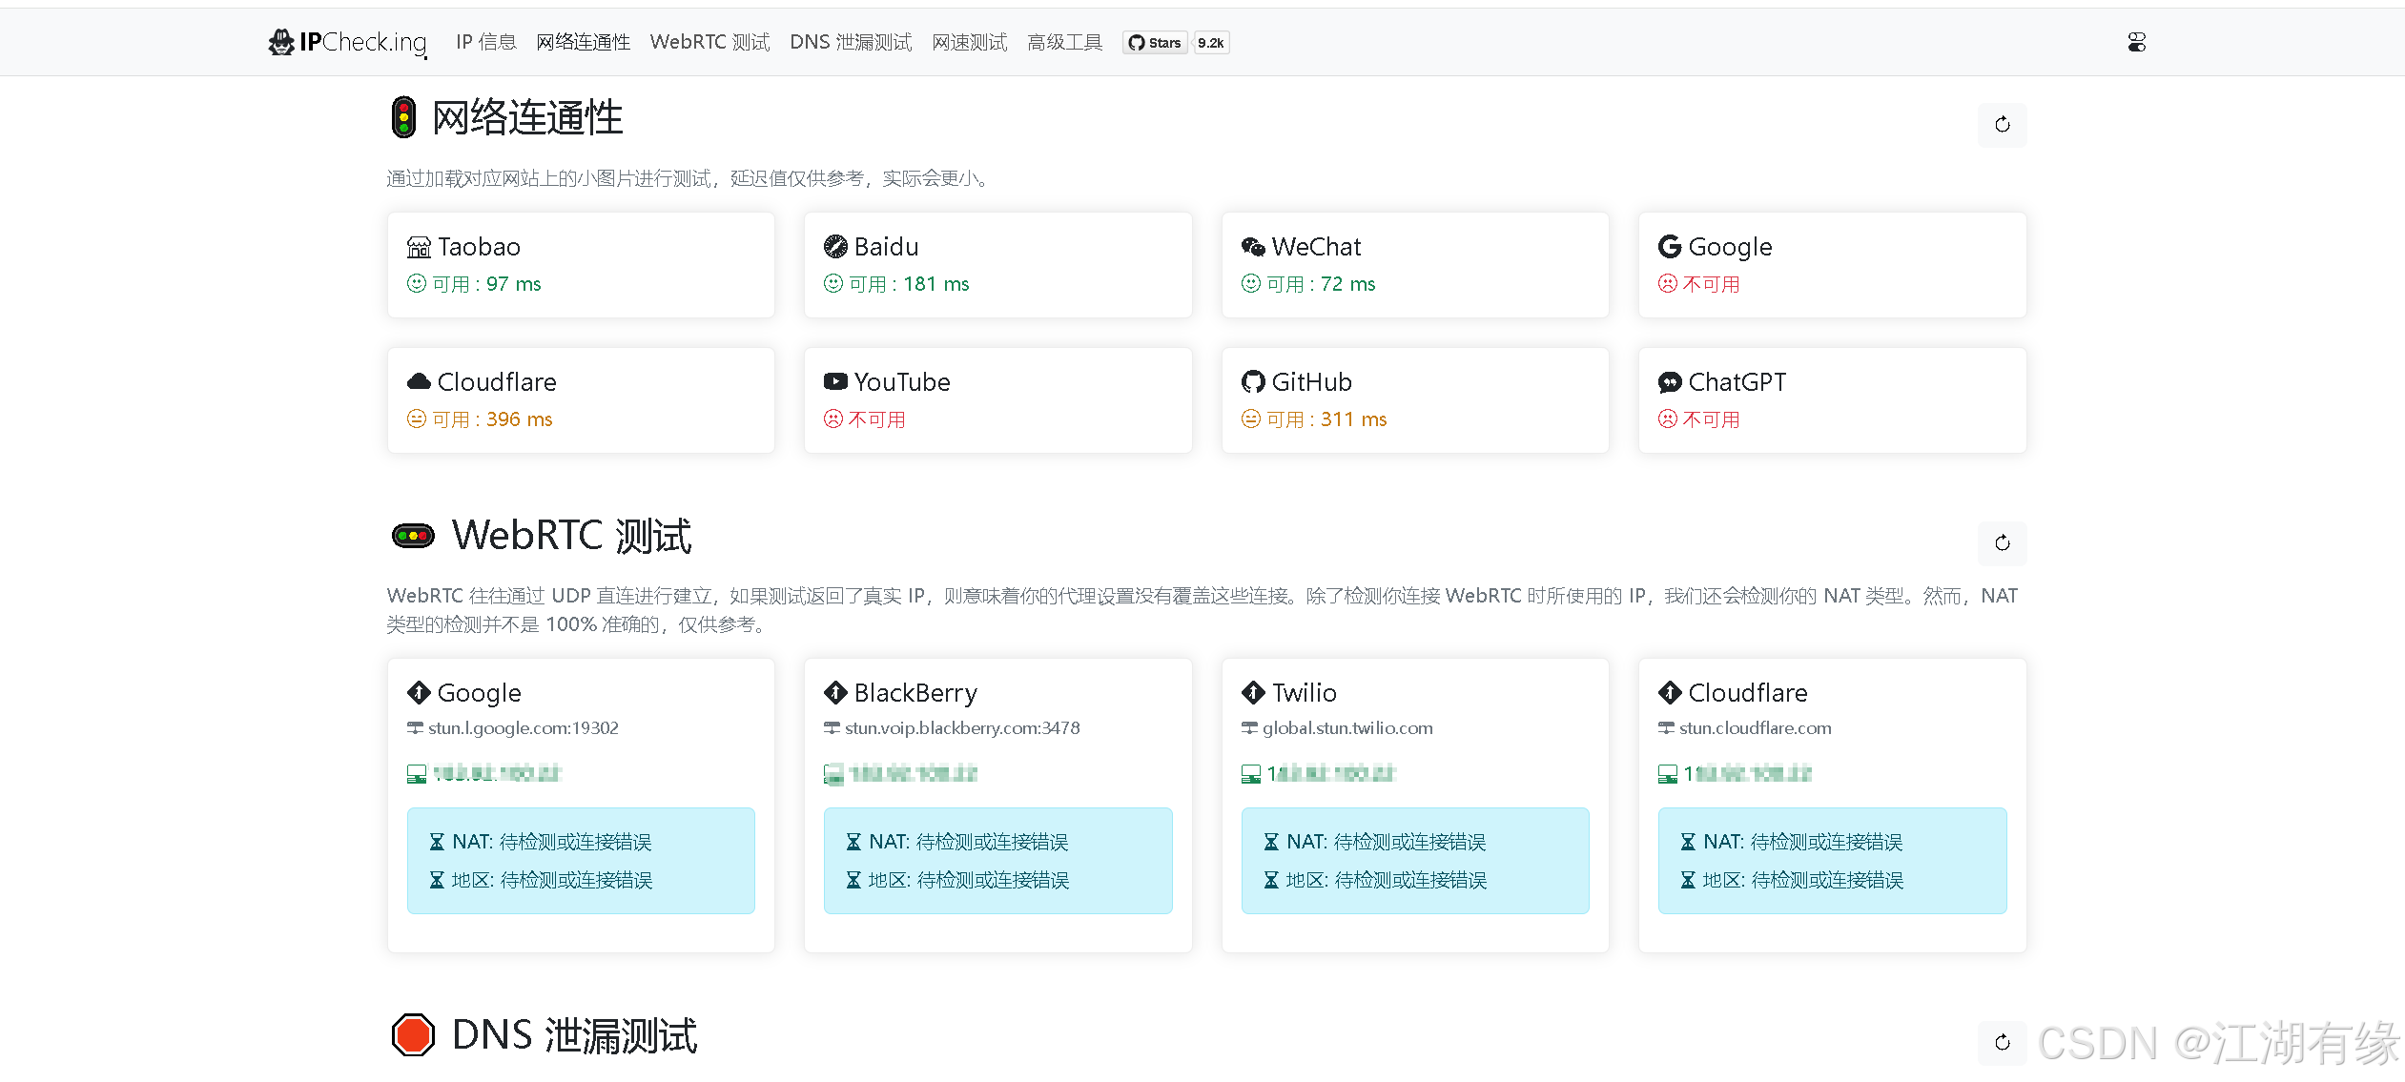Click the GitHub Stars badge

tap(1155, 43)
